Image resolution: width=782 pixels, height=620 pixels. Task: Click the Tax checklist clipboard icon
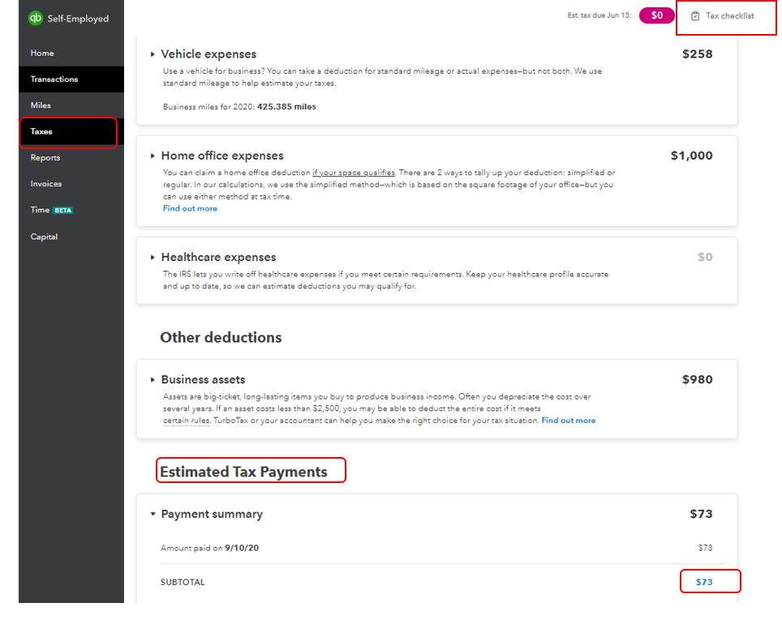(695, 16)
